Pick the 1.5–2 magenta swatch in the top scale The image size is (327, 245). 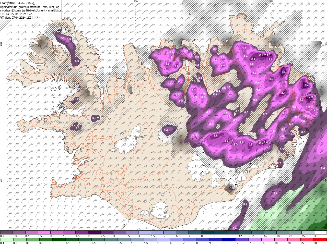coord(82,232)
